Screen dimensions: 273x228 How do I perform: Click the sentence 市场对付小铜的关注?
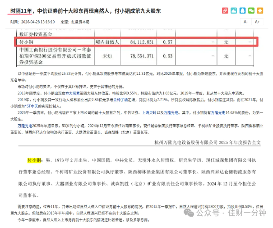click(x=71, y=87)
